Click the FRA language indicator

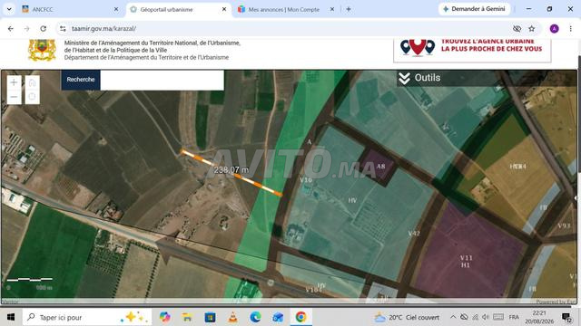pyautogui.click(x=514, y=317)
